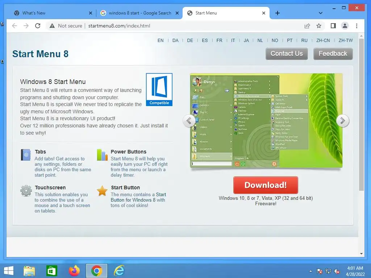Click the scrollbar down arrow
Image resolution: width=371 pixels, height=278 pixels.
pos(361,254)
